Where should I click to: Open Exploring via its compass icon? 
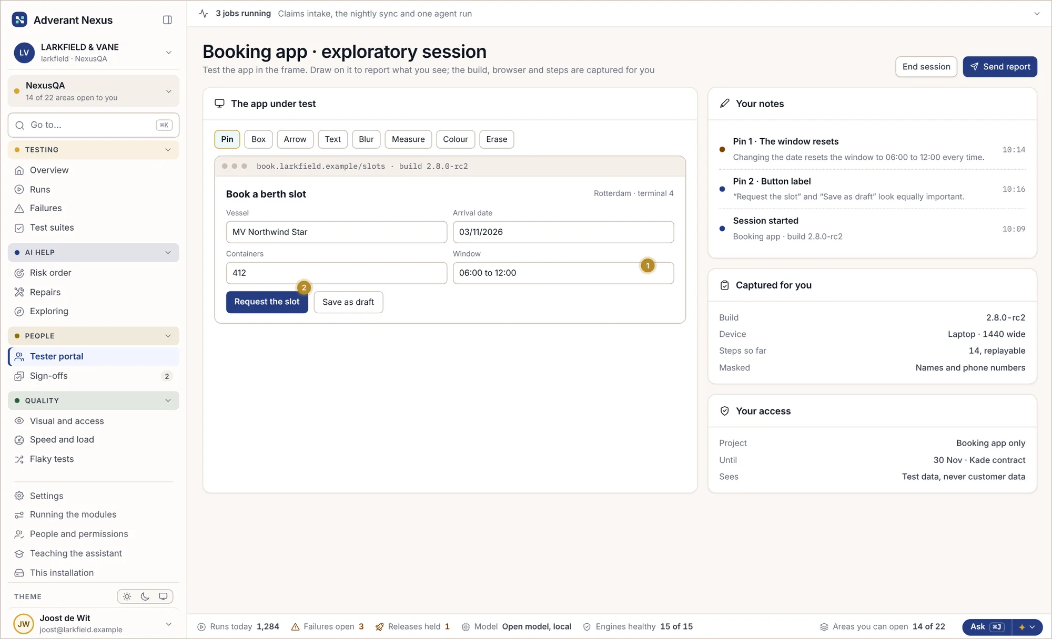point(19,312)
